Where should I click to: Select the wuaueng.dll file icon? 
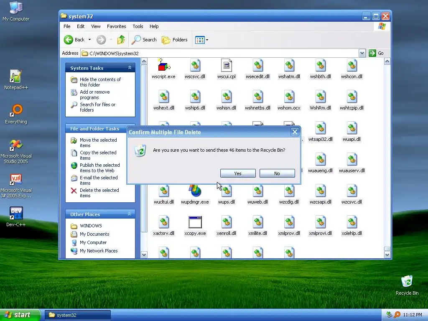coord(321,160)
